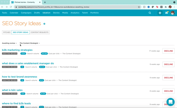
Task: Open the browser extensions puzzle icon
Action: click(165, 7)
